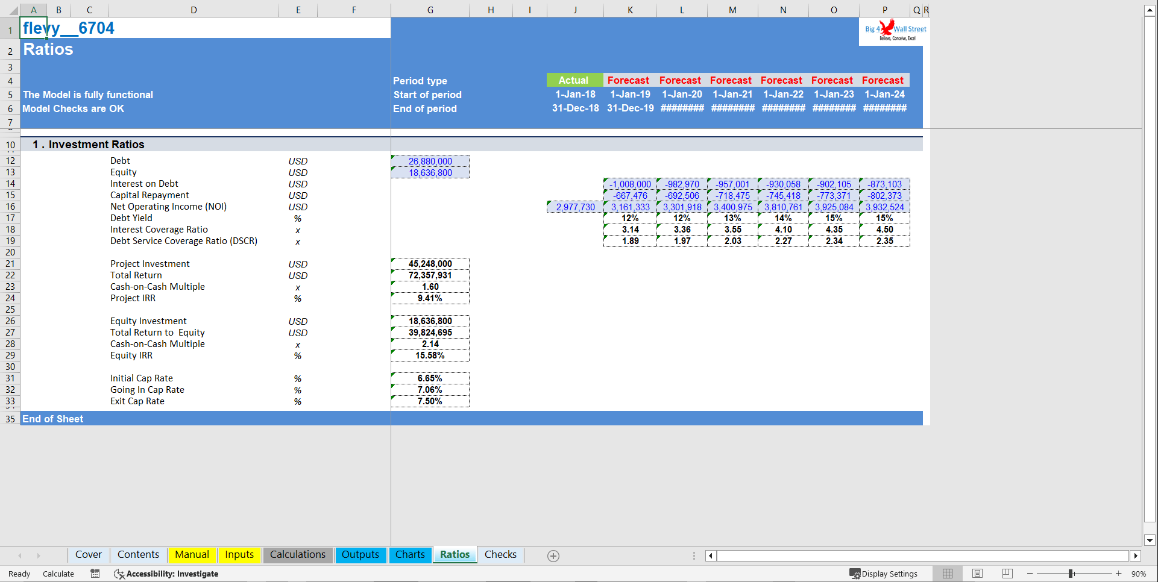Viewport: 1158px width, 582px height.
Task: Open Display Settings from the status bar
Action: click(883, 574)
